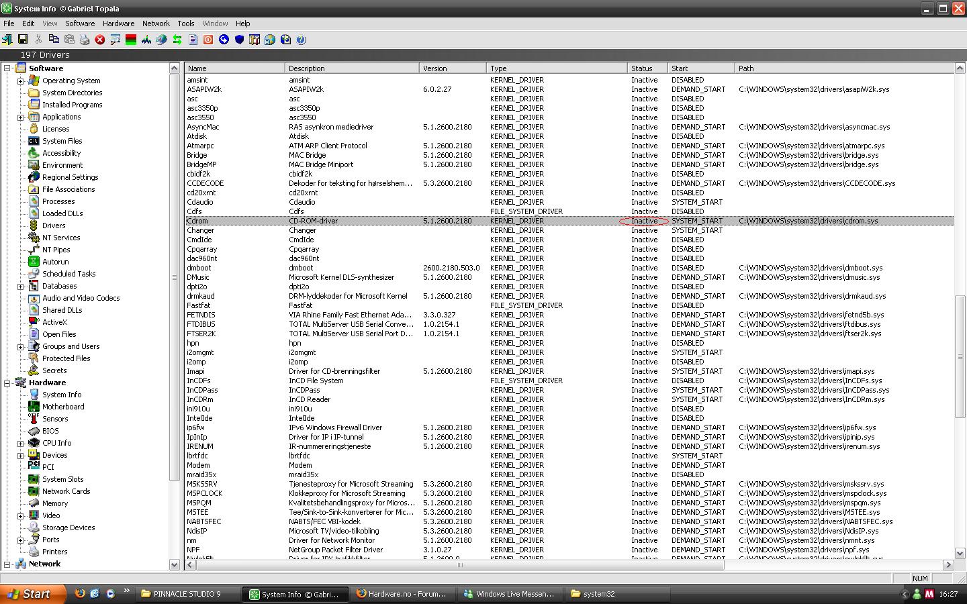Expand the Video tree node
The image size is (967, 604).
20,515
